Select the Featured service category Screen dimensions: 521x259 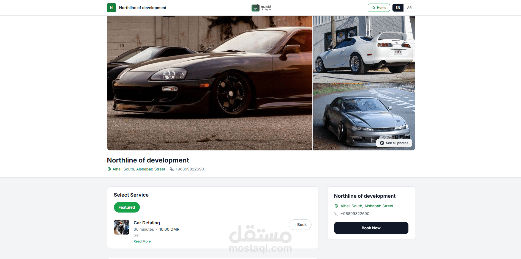127,207
